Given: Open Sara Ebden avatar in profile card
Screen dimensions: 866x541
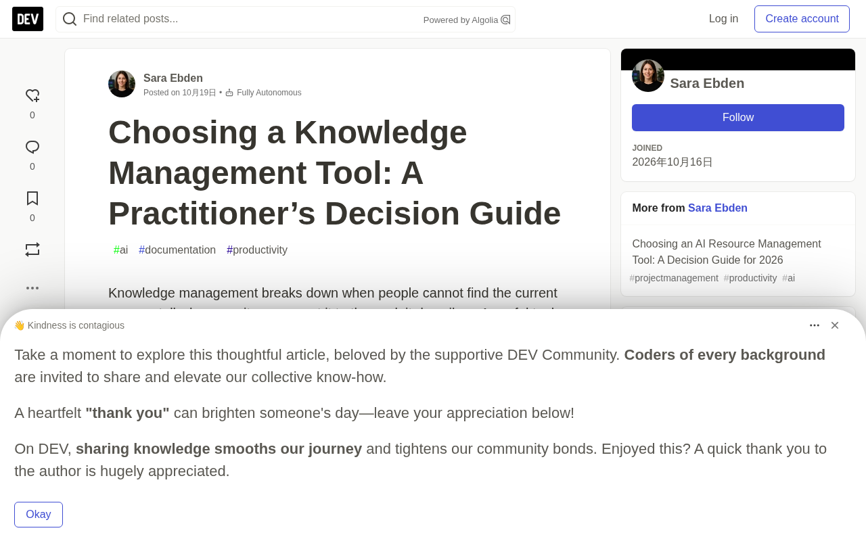Looking at the screenshot, I should point(648,76).
